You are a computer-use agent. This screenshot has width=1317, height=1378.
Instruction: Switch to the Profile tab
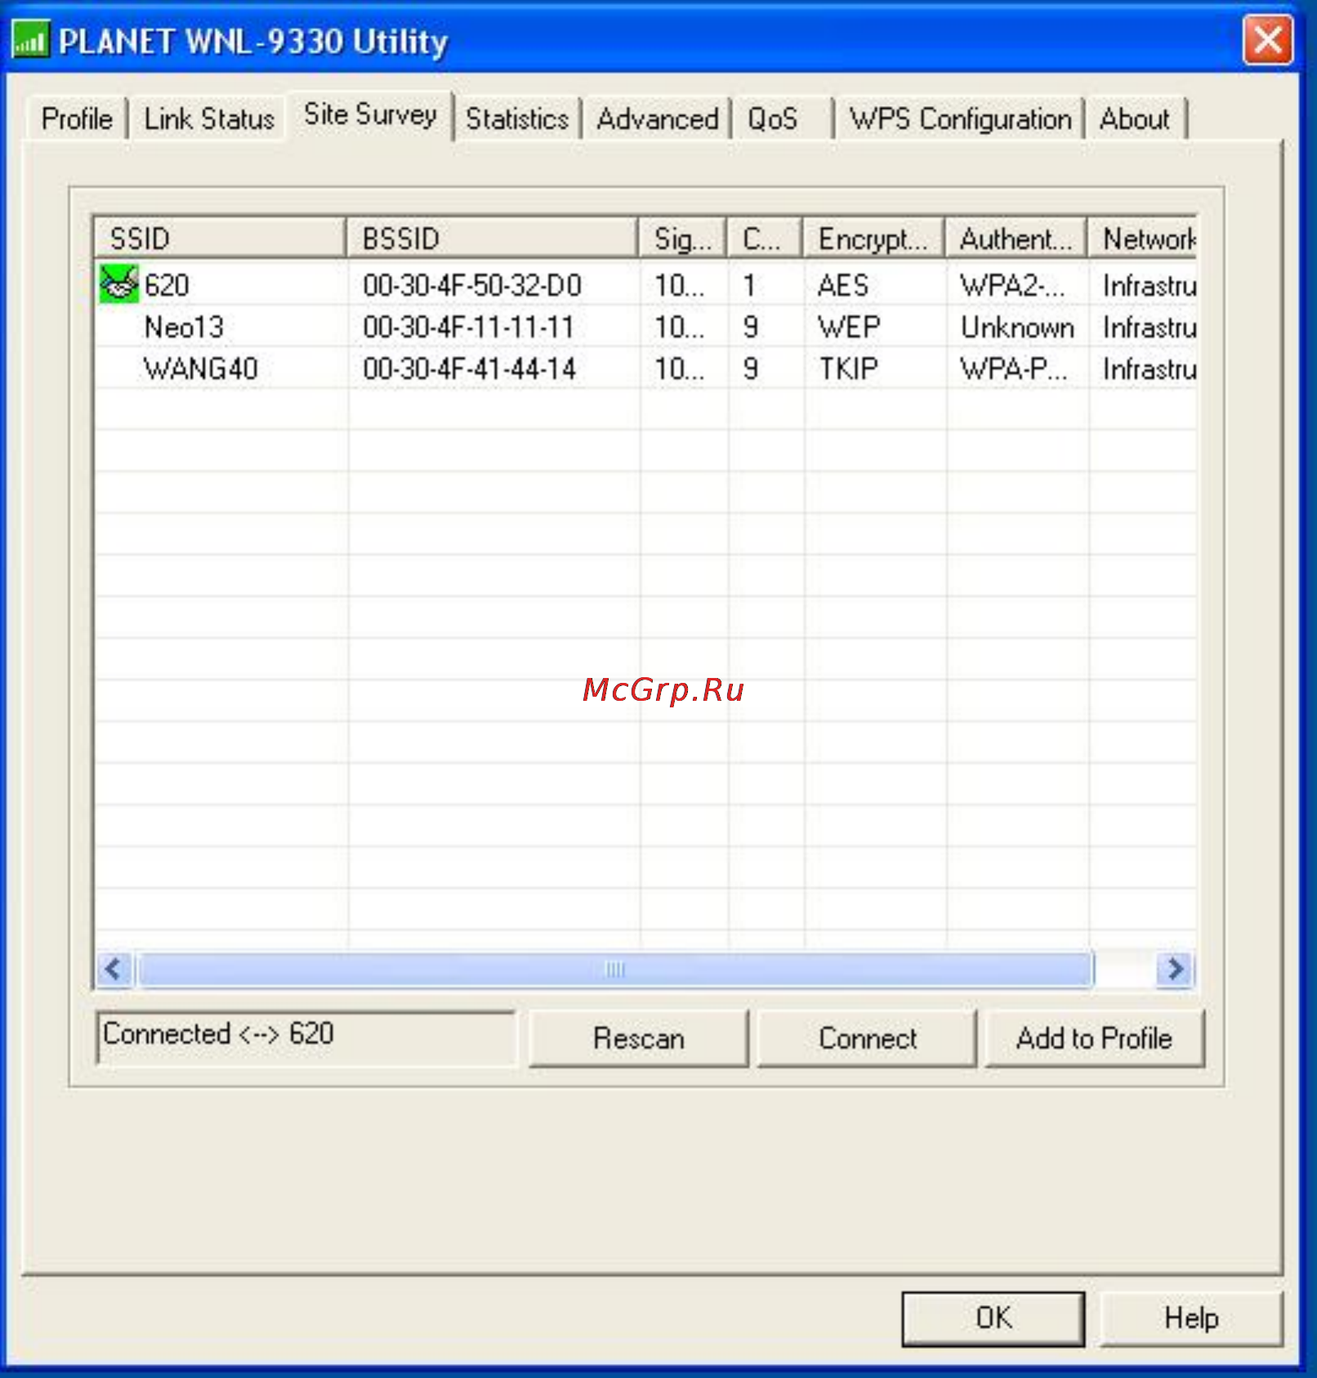[77, 119]
